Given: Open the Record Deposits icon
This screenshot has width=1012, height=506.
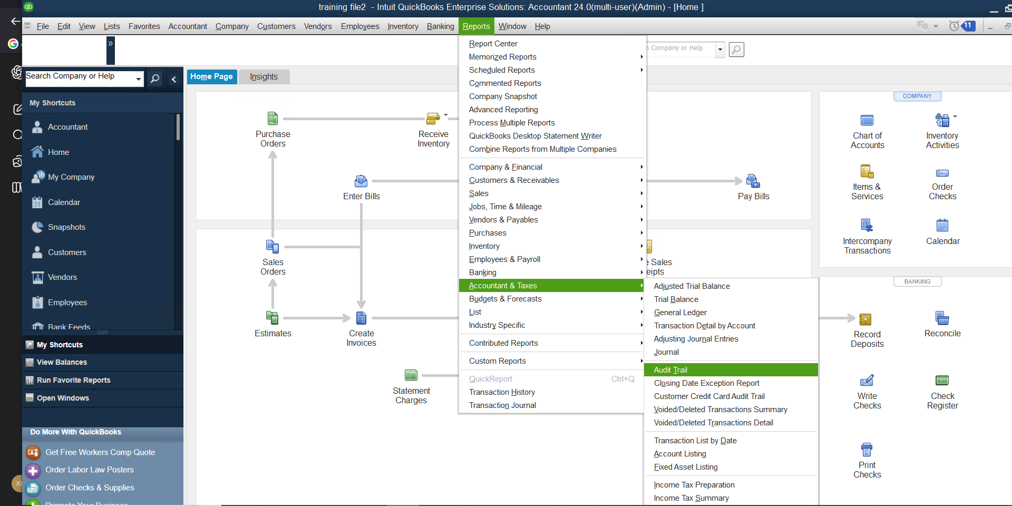Looking at the screenshot, I should [x=865, y=319].
